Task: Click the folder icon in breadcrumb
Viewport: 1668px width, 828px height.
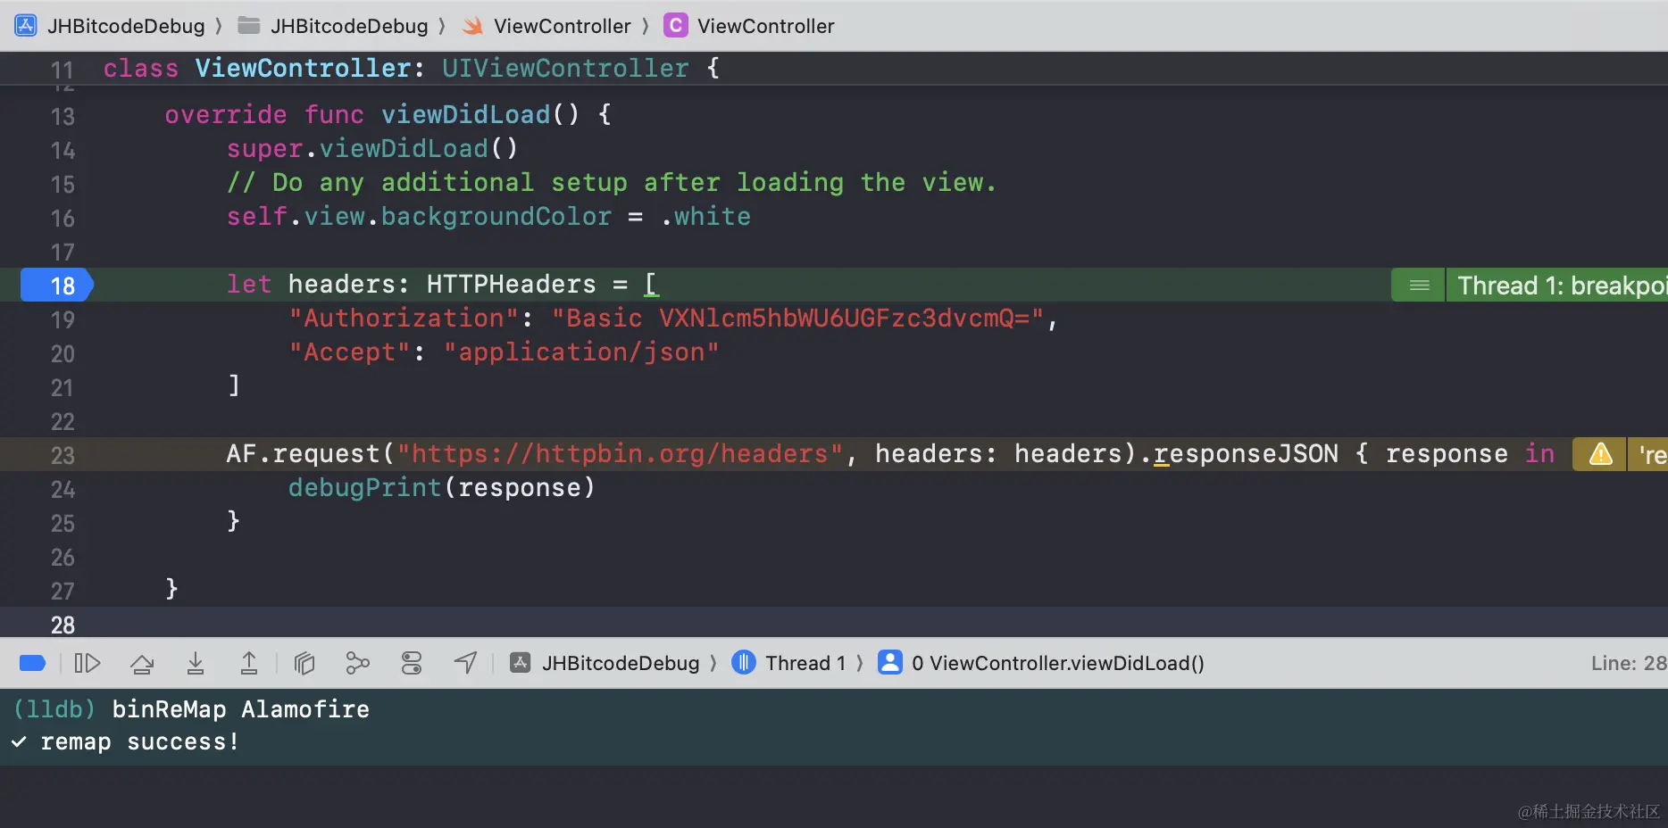Action: 249,26
